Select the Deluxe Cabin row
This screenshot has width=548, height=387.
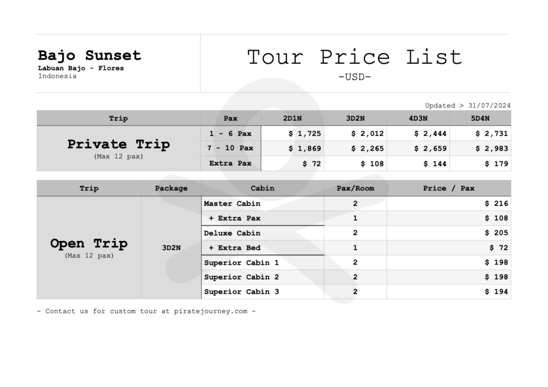point(356,233)
